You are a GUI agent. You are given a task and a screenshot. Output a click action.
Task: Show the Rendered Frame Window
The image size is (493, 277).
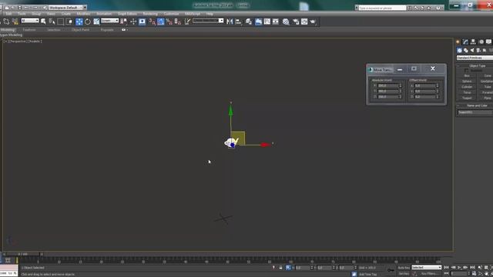[x=304, y=22]
